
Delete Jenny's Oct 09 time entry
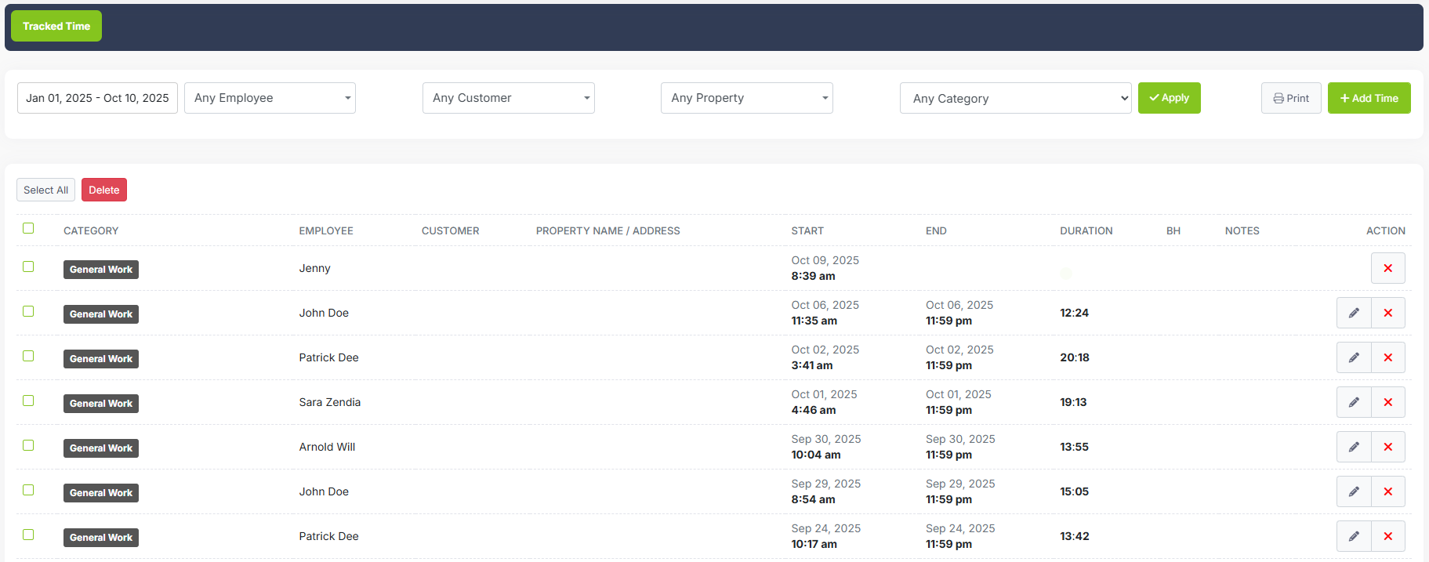tap(1387, 268)
